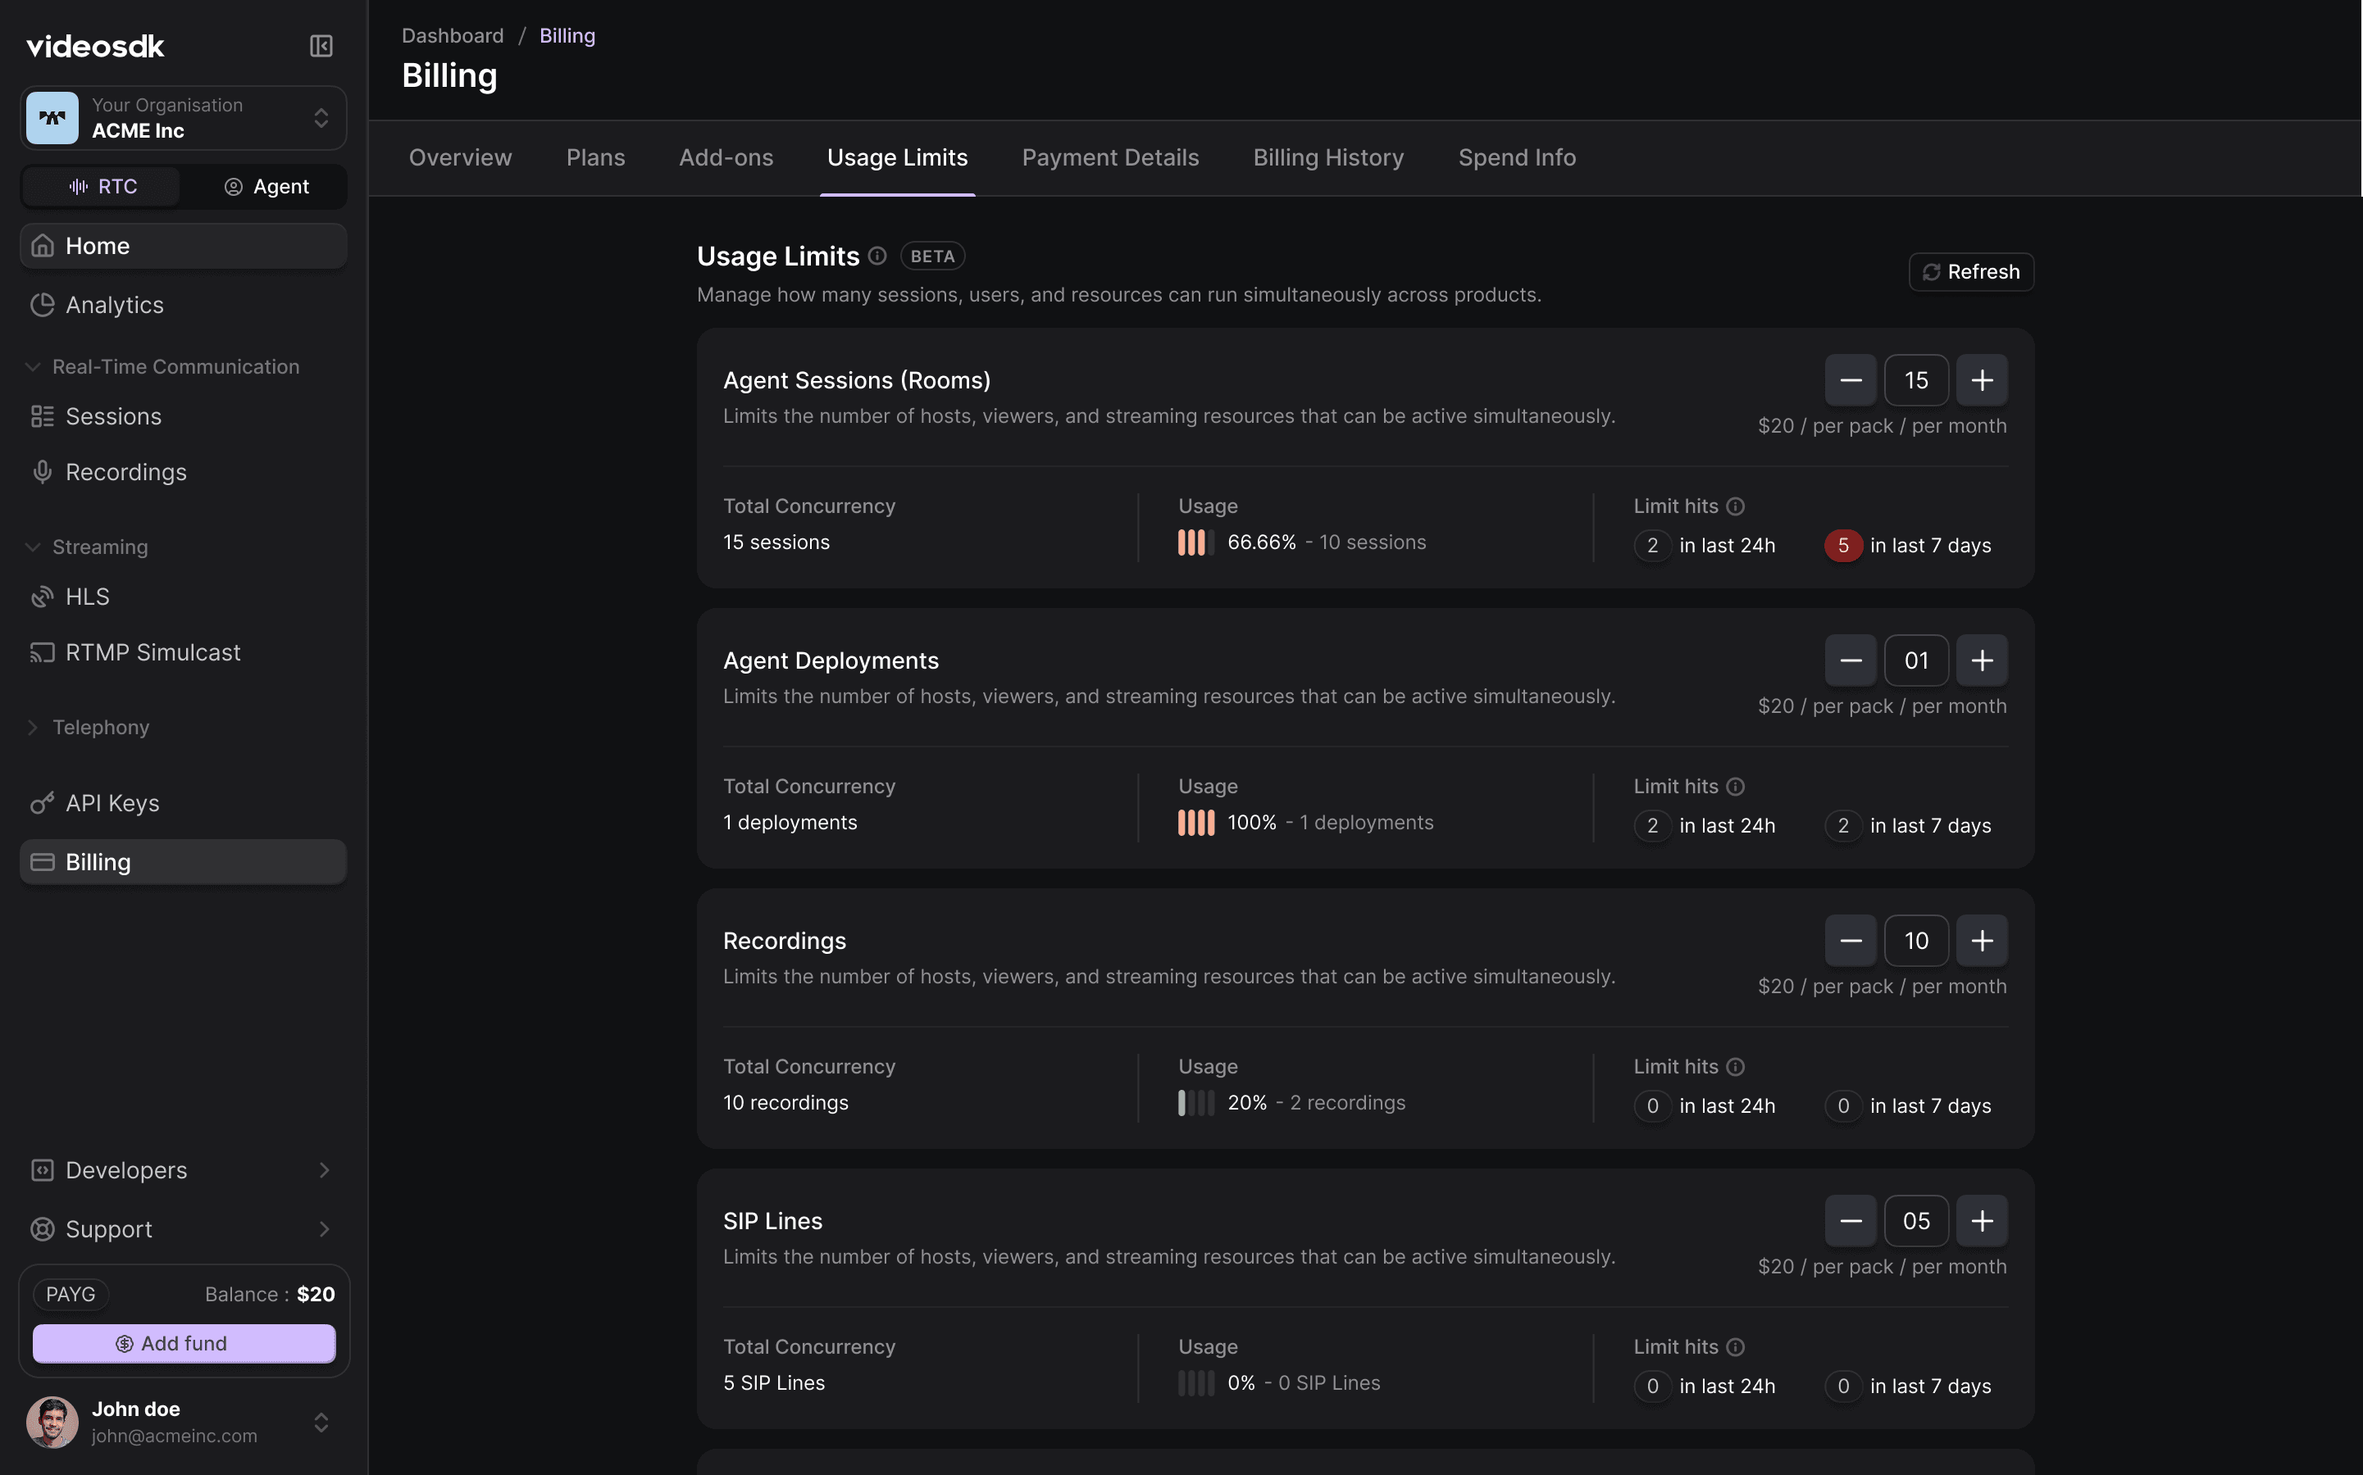
Task: Increase Recordings limit with plus stepper
Action: click(1982, 939)
